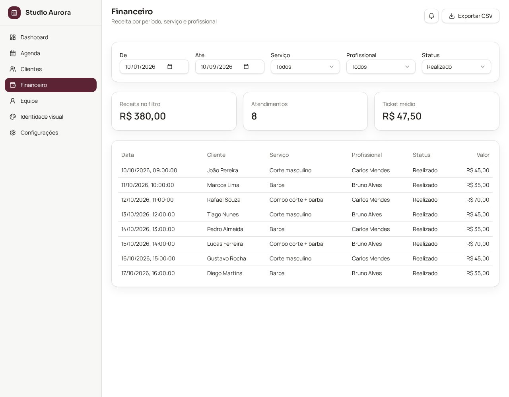The width and height of the screenshot is (509, 397).
Task: Click the Configurações gear icon
Action: [13, 133]
